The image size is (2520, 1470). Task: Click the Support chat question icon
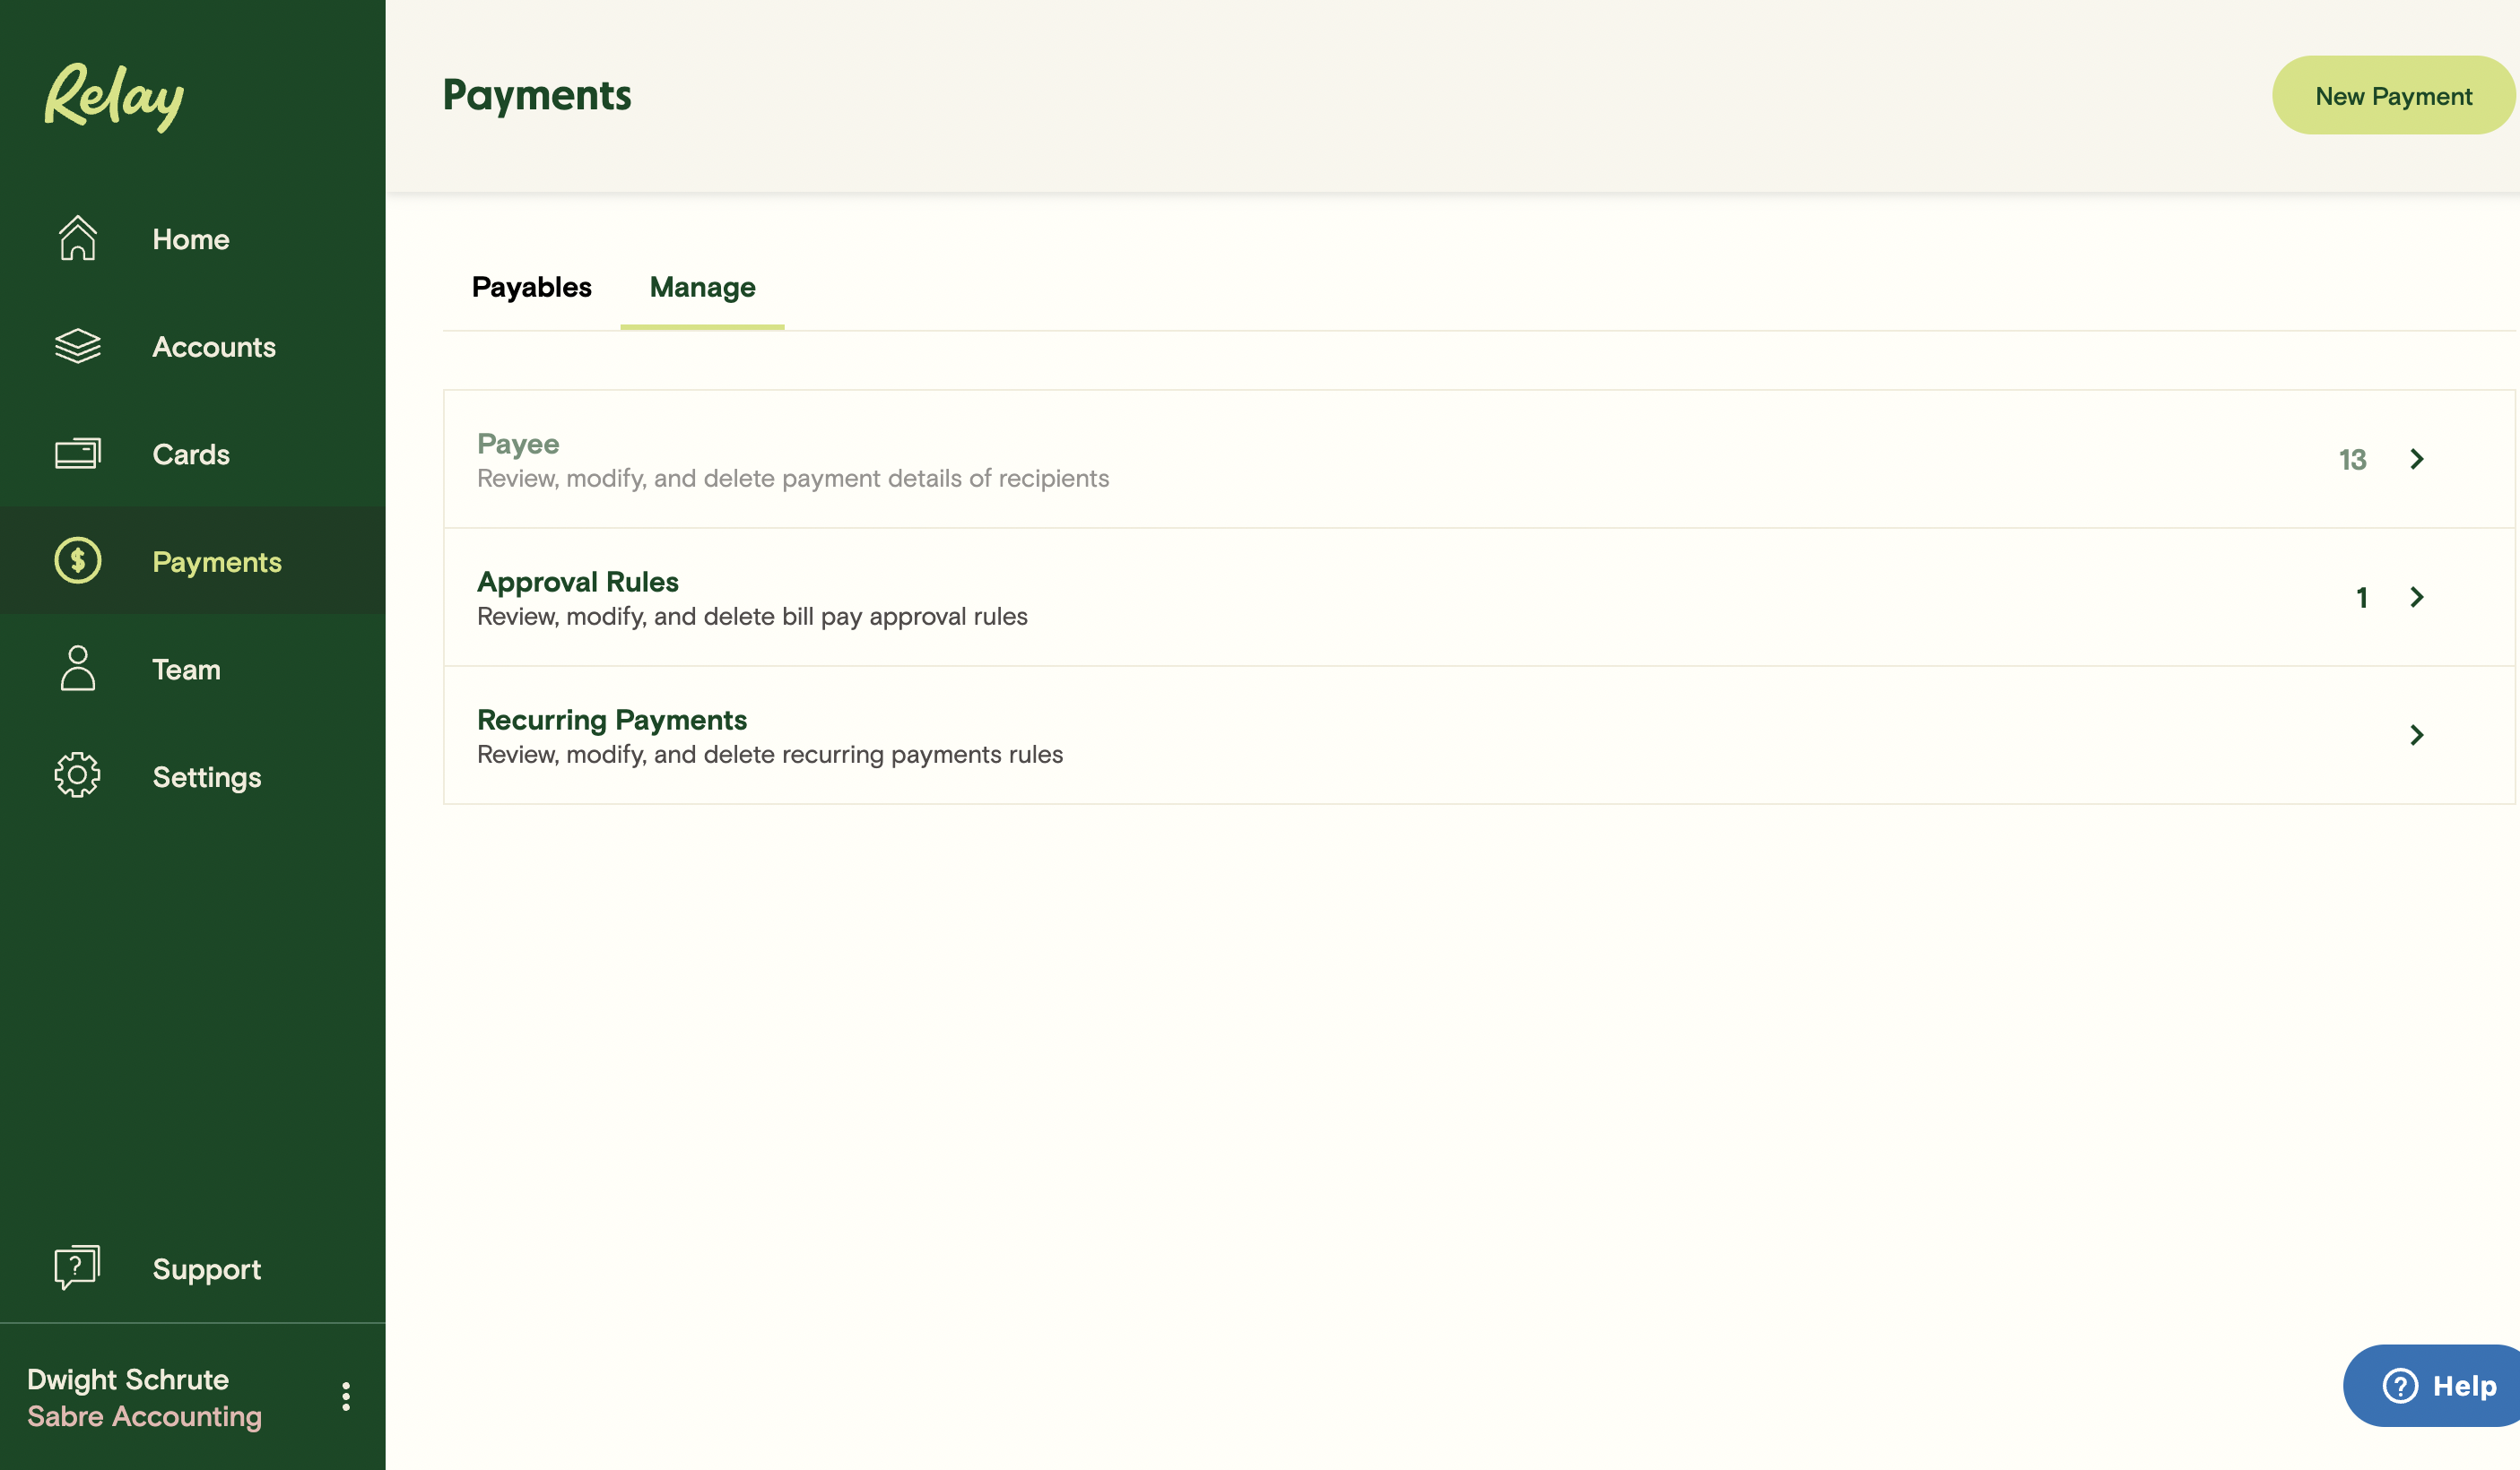click(x=77, y=1267)
